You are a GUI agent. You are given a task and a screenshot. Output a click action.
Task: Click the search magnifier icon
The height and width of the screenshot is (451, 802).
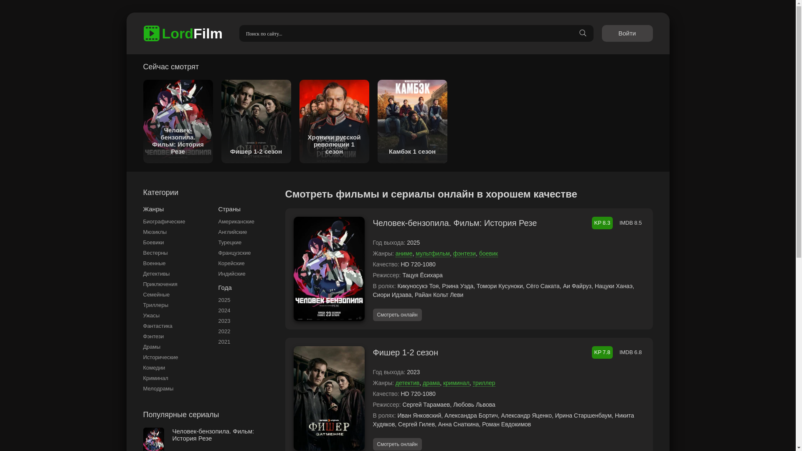[583, 33]
